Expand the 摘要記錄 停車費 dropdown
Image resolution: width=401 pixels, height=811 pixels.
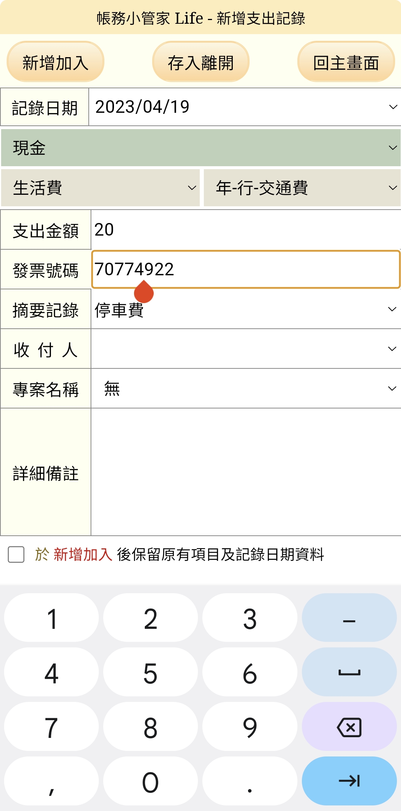[246, 309]
